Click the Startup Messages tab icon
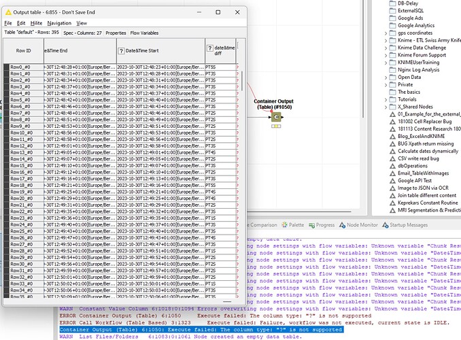The width and height of the screenshot is (461, 340). pos(385,225)
